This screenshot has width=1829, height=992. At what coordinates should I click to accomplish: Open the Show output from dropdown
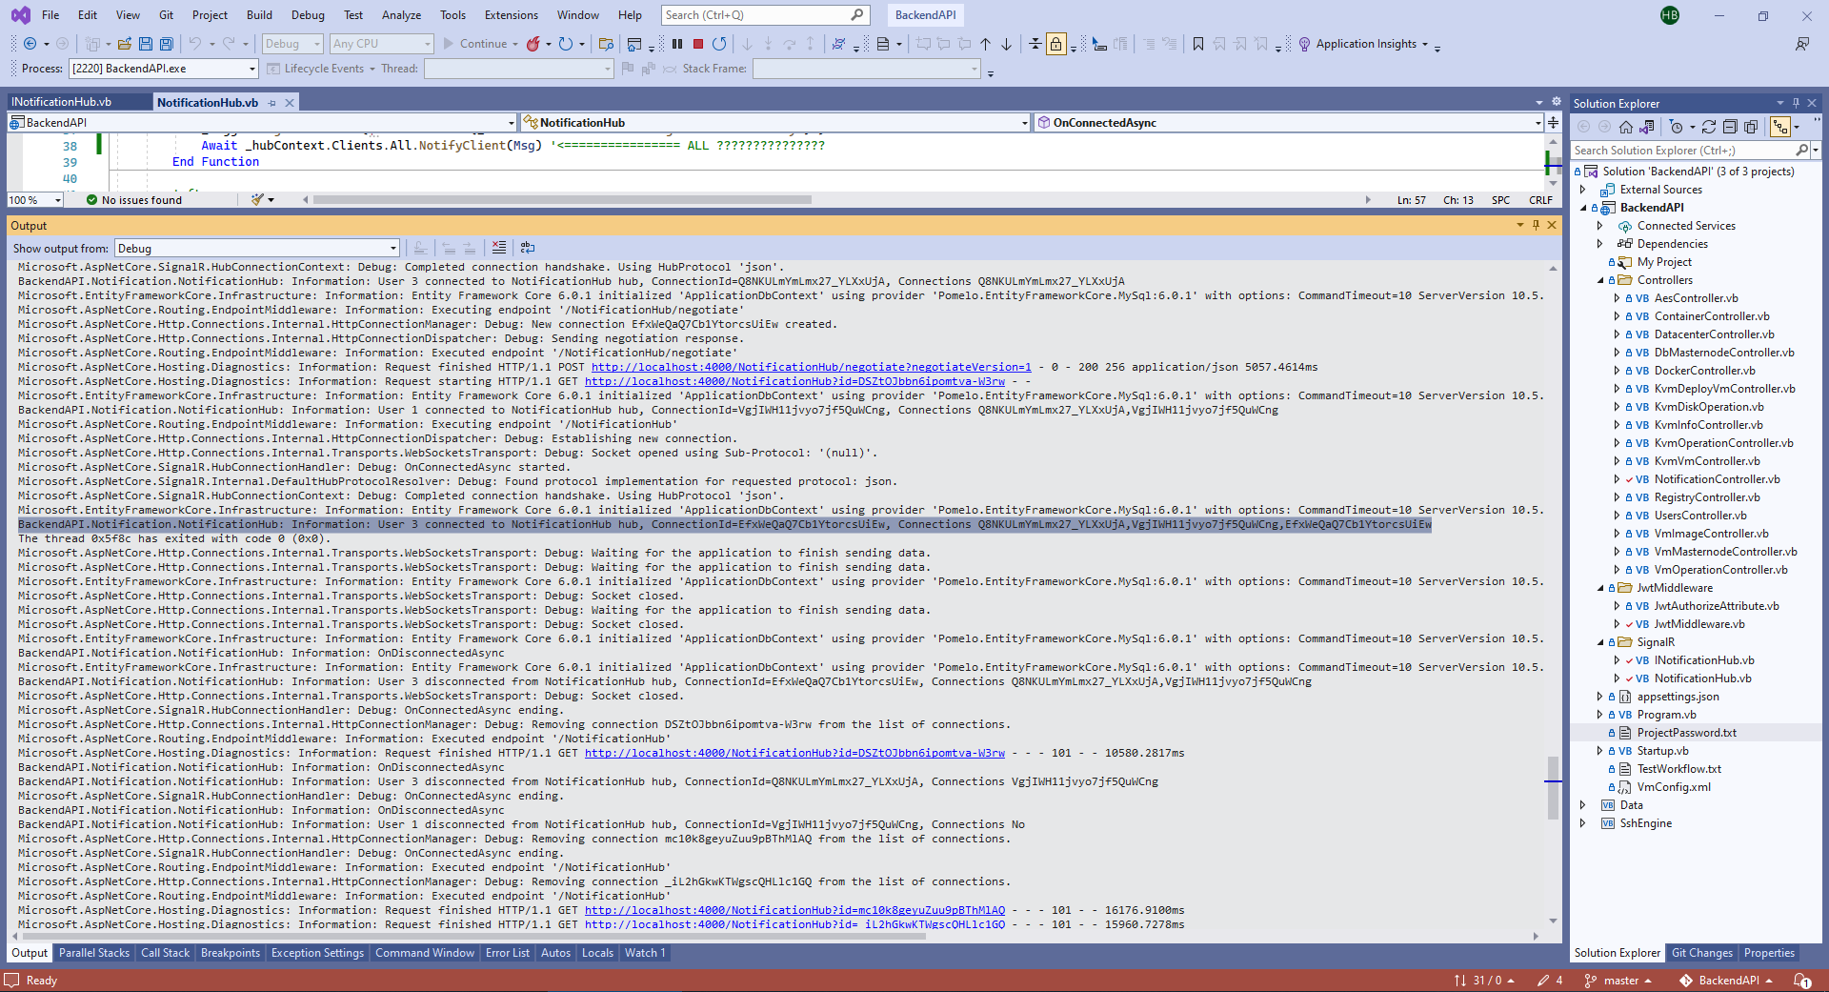391,248
